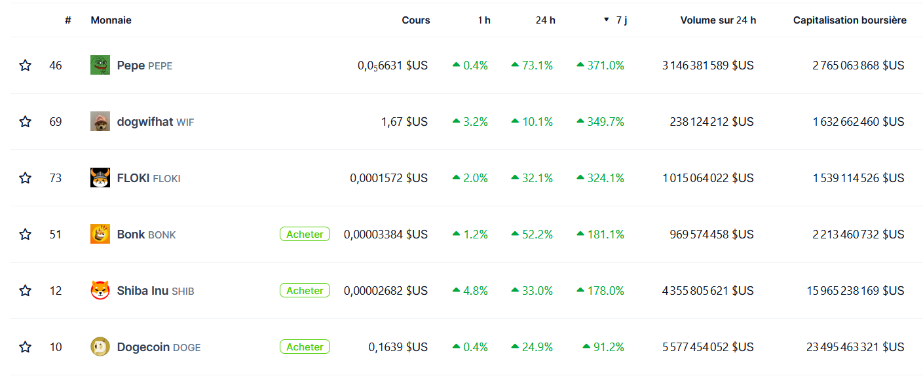The image size is (923, 376).
Task: Click Acheter next to Dogecoin
Action: pos(305,347)
